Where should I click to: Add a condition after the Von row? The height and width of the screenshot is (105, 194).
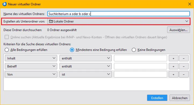point(174,74)
